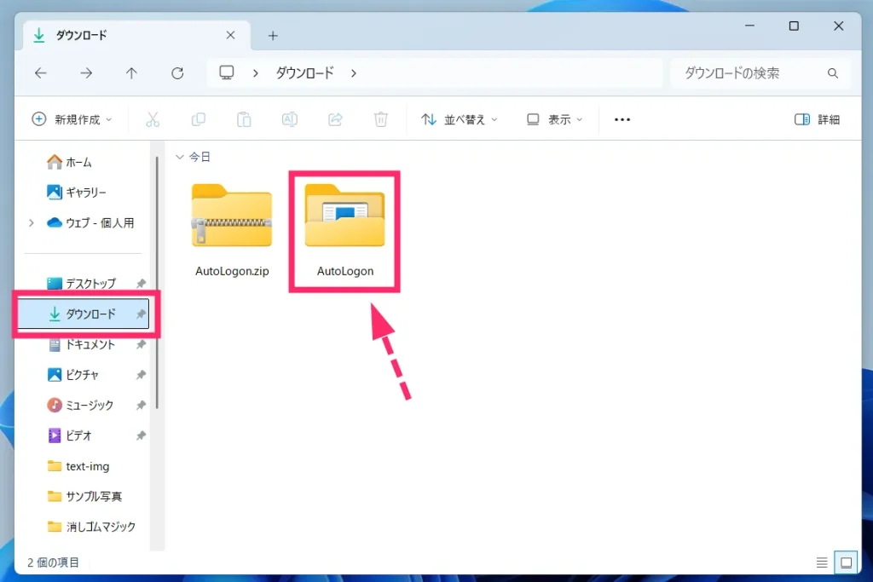Open ホーム in the sidebar
This screenshot has width=873, height=582.
coord(69,162)
